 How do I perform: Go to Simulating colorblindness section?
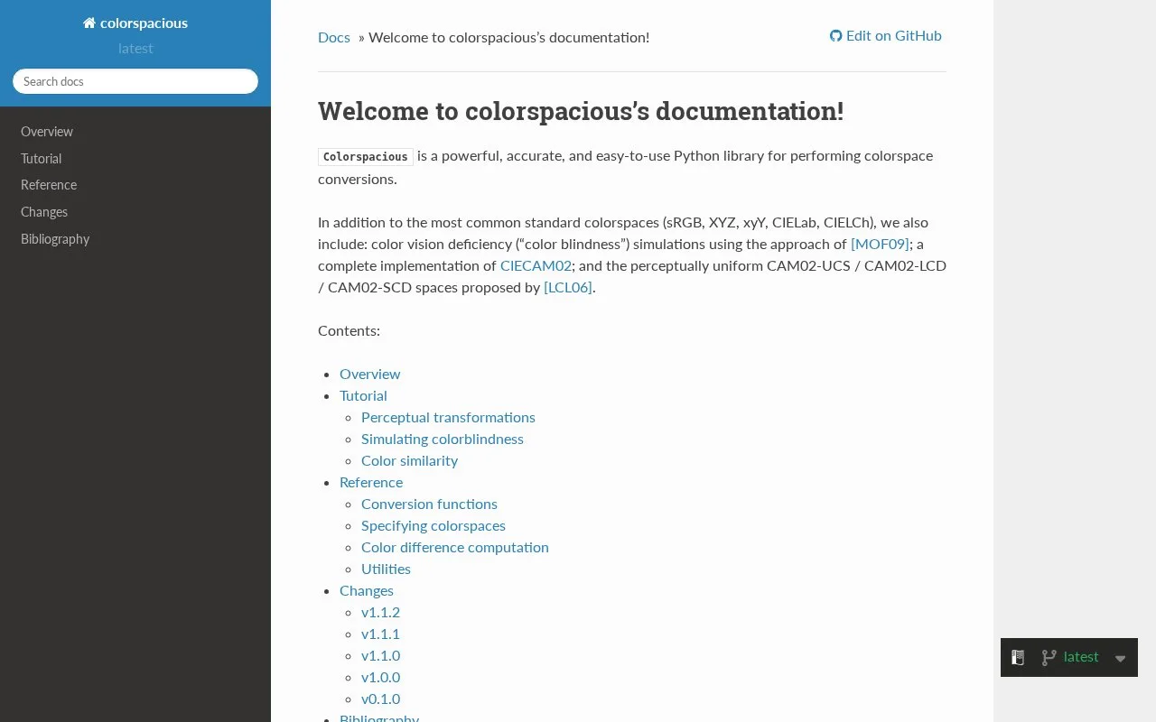[x=443, y=439]
